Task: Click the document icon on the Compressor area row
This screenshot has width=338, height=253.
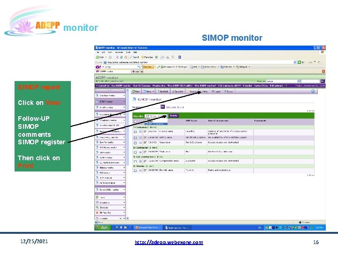Action: [x=140, y=161]
